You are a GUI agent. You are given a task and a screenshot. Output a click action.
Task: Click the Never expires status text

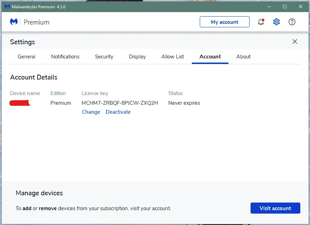coord(184,103)
